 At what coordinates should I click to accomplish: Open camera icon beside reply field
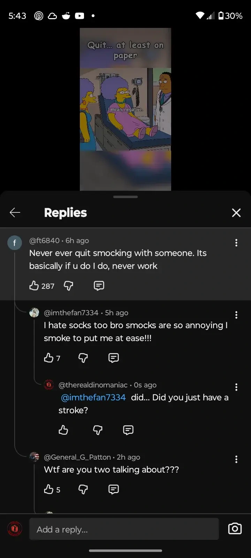(235, 529)
